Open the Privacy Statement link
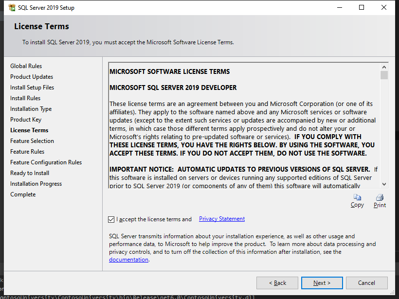 tap(221, 219)
